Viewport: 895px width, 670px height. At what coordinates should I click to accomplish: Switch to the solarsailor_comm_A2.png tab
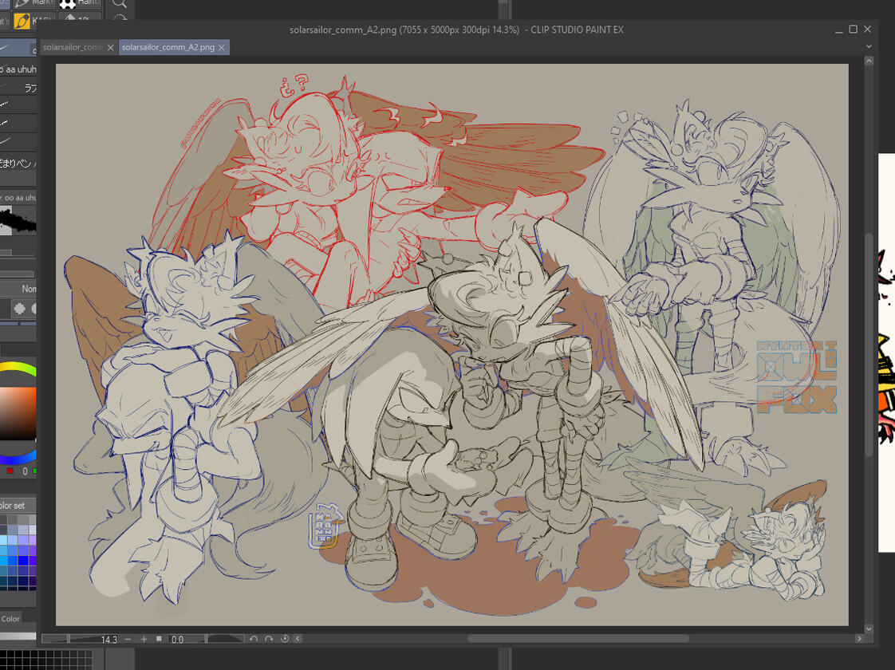click(168, 47)
